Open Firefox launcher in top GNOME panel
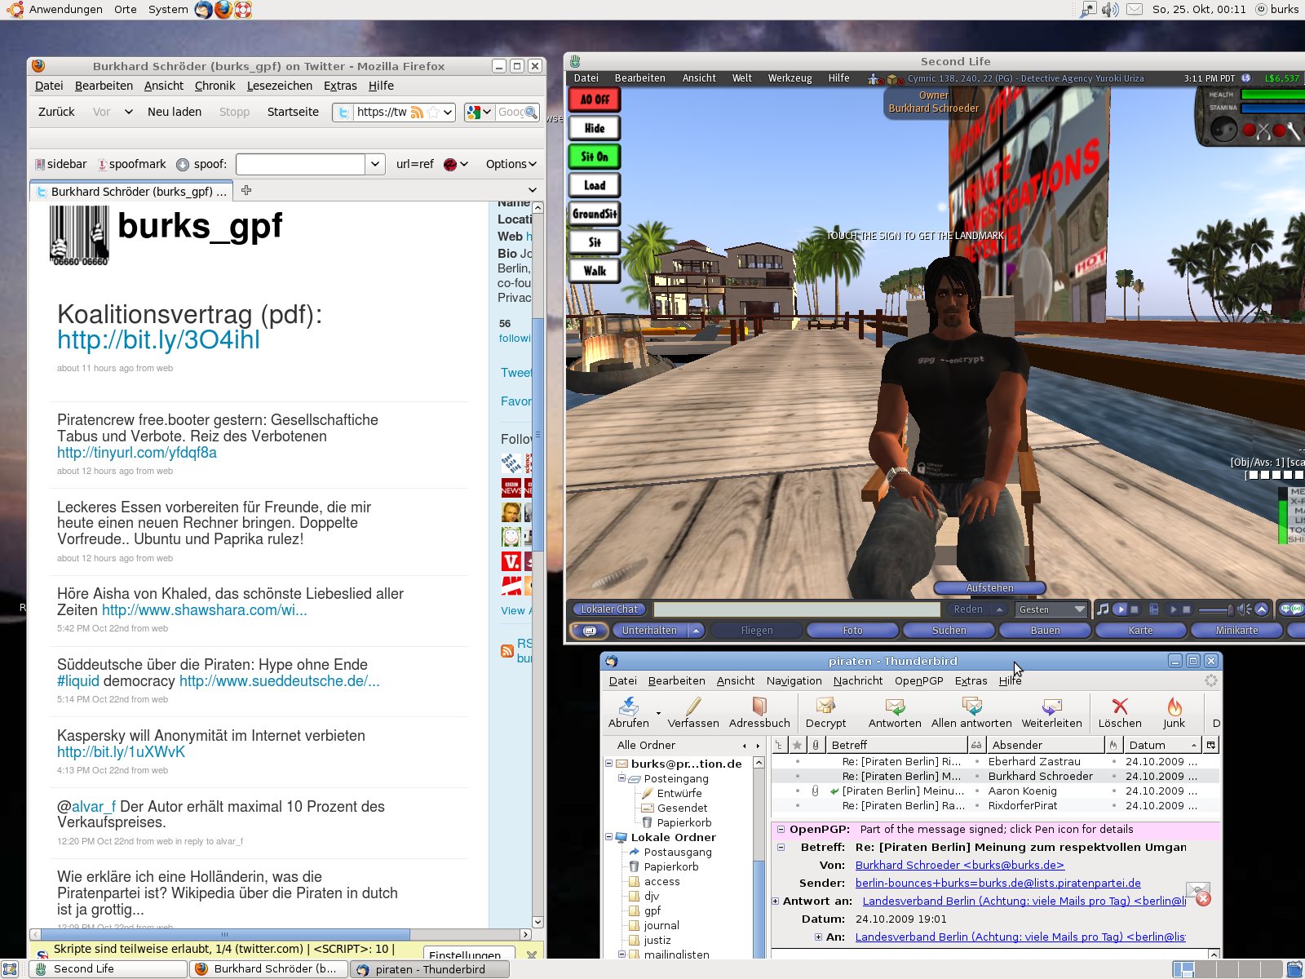 point(223,10)
